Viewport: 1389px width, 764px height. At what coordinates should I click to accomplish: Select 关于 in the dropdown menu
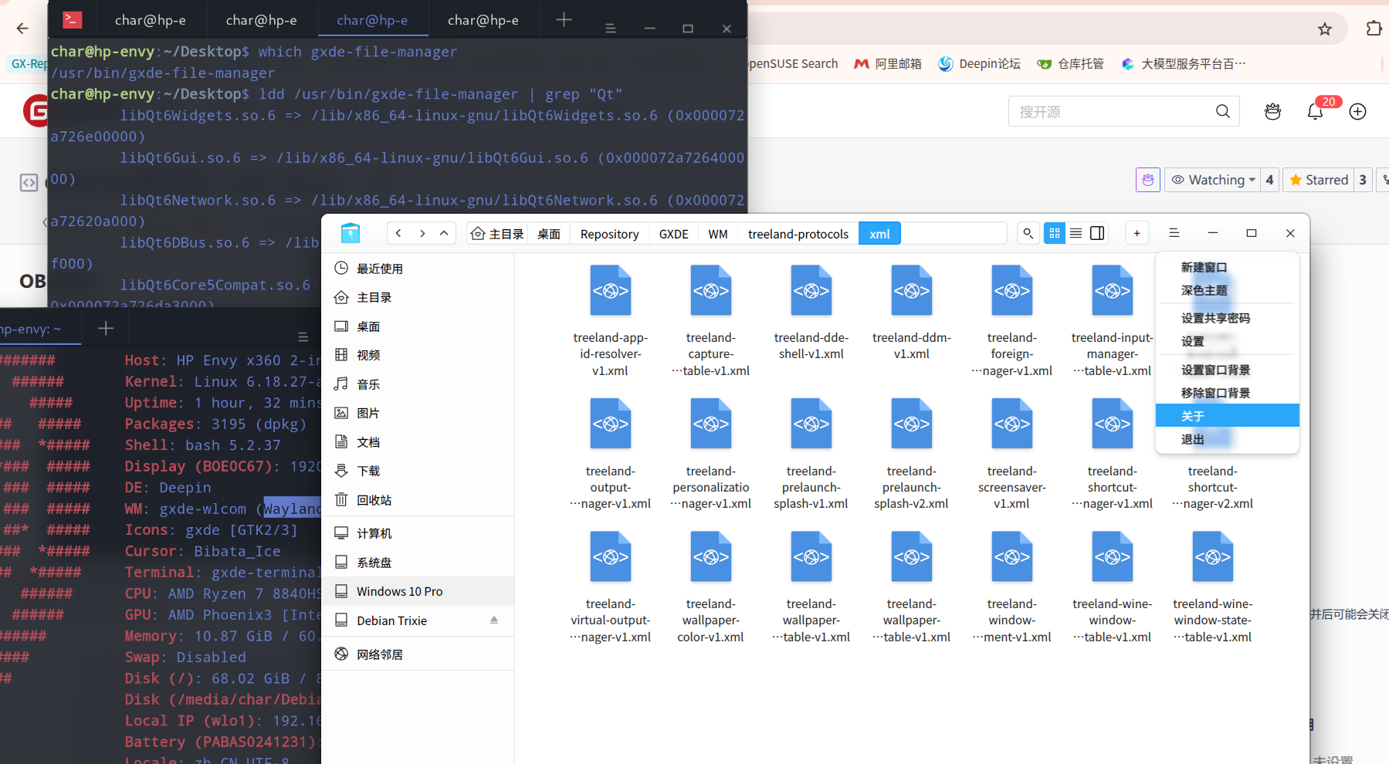[x=1227, y=416]
